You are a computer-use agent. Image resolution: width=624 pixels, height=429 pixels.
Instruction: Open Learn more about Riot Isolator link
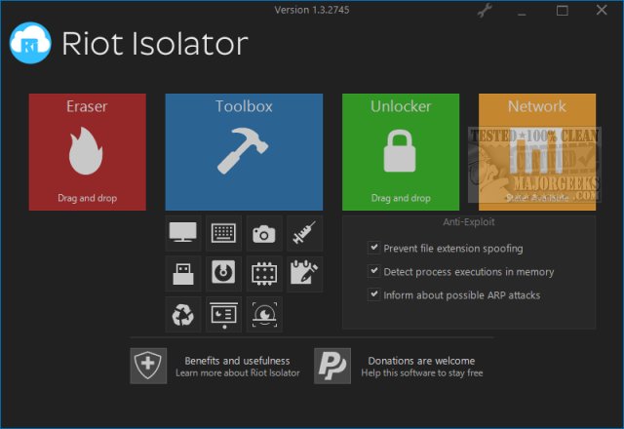coord(238,372)
